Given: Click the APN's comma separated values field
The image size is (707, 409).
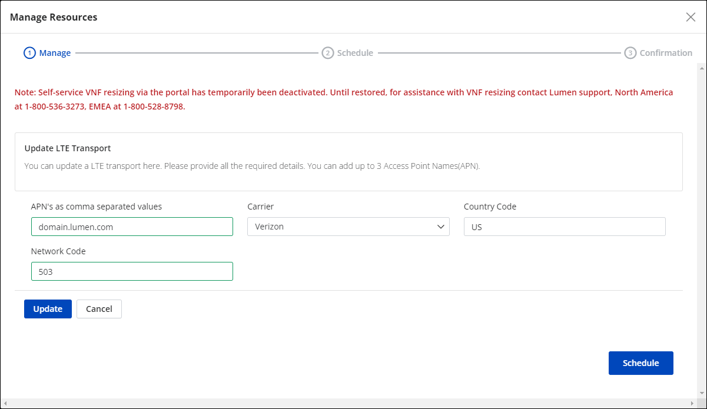Looking at the screenshot, I should (x=132, y=227).
